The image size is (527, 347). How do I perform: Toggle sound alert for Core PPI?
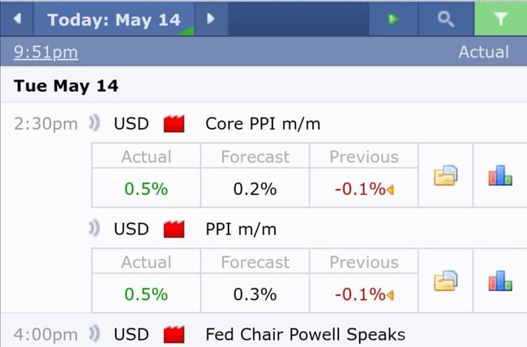pyautogui.click(x=94, y=123)
